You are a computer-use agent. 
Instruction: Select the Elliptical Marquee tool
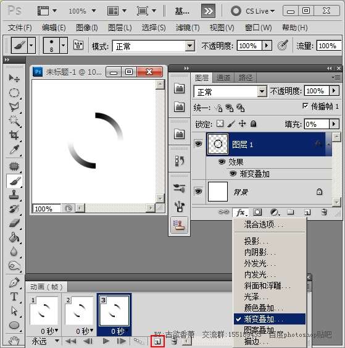click(14, 93)
